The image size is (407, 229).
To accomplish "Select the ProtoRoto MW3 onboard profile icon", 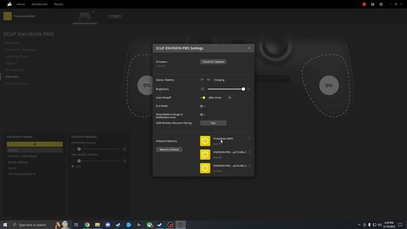I will [x=205, y=141].
